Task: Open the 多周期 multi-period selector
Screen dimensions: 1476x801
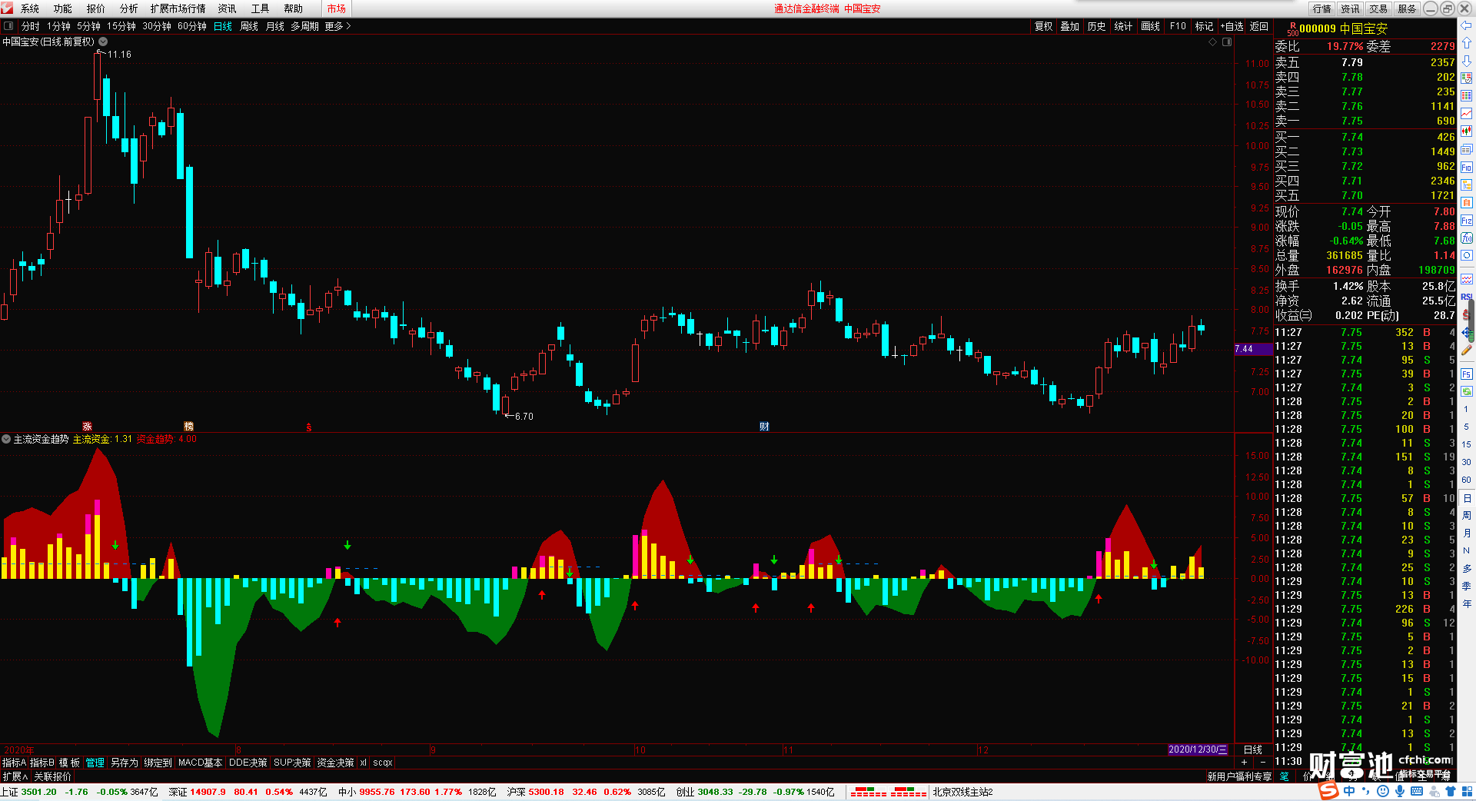Action: pos(304,26)
